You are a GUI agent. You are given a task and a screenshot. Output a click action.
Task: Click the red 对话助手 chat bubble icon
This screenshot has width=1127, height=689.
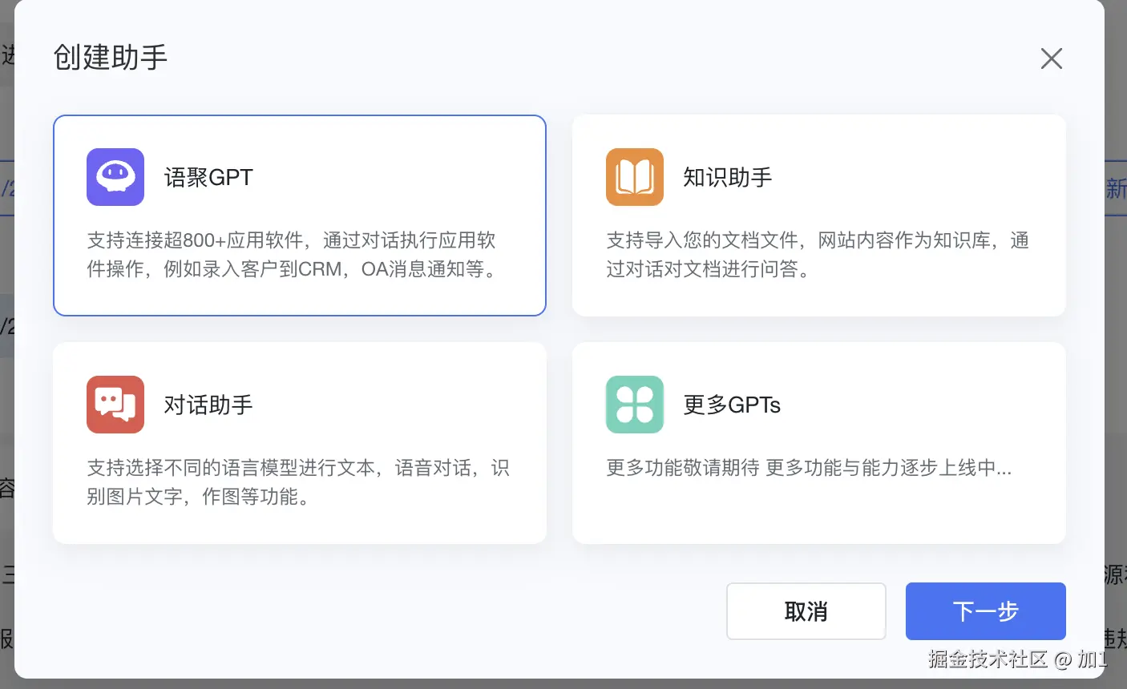(x=115, y=404)
